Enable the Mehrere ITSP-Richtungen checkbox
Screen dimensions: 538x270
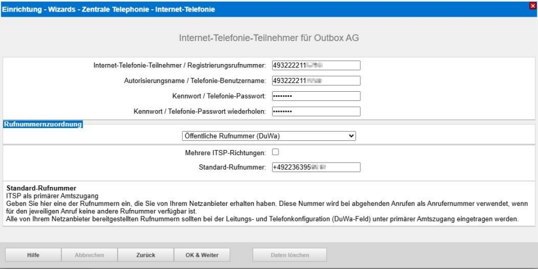pos(276,152)
